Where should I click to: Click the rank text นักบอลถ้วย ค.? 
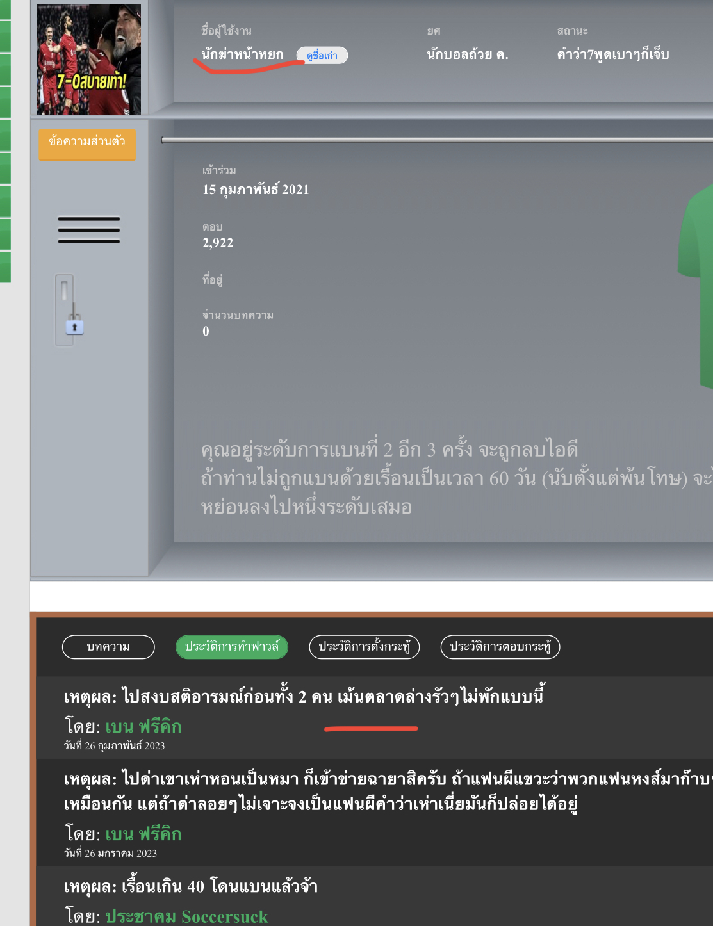coord(468,54)
